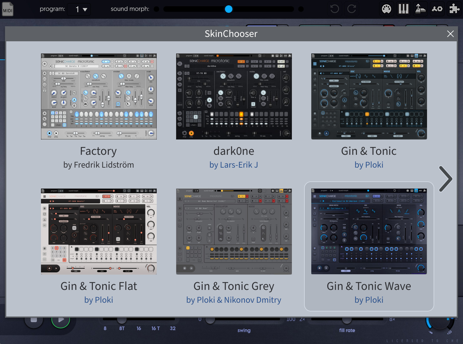Select the dark0ne skin thumbnail

(234, 96)
